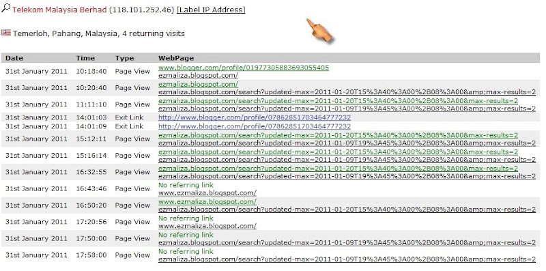Click the date cell in the 10:18:40 row
546x271 pixels.
(36, 72)
